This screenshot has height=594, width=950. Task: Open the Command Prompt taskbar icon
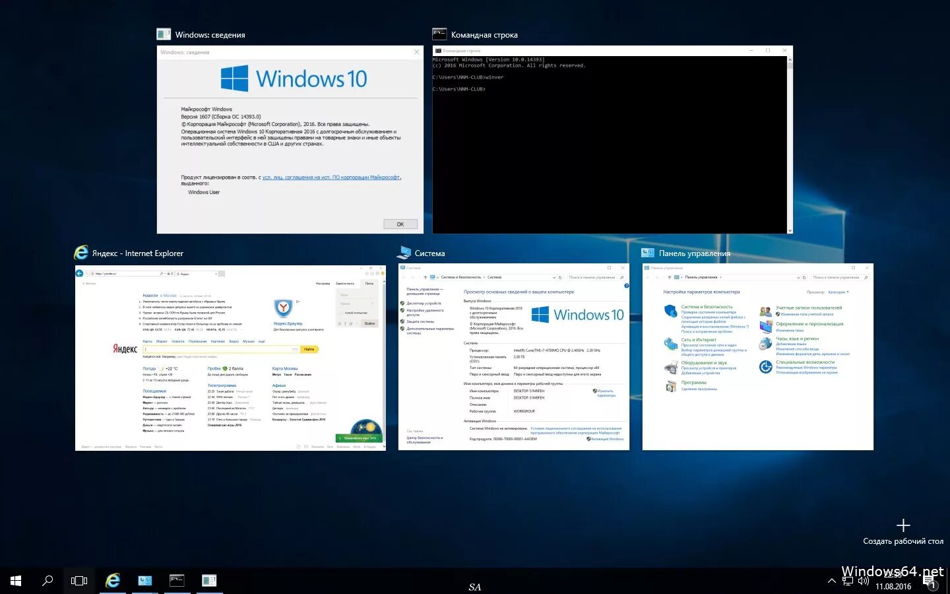(x=177, y=581)
